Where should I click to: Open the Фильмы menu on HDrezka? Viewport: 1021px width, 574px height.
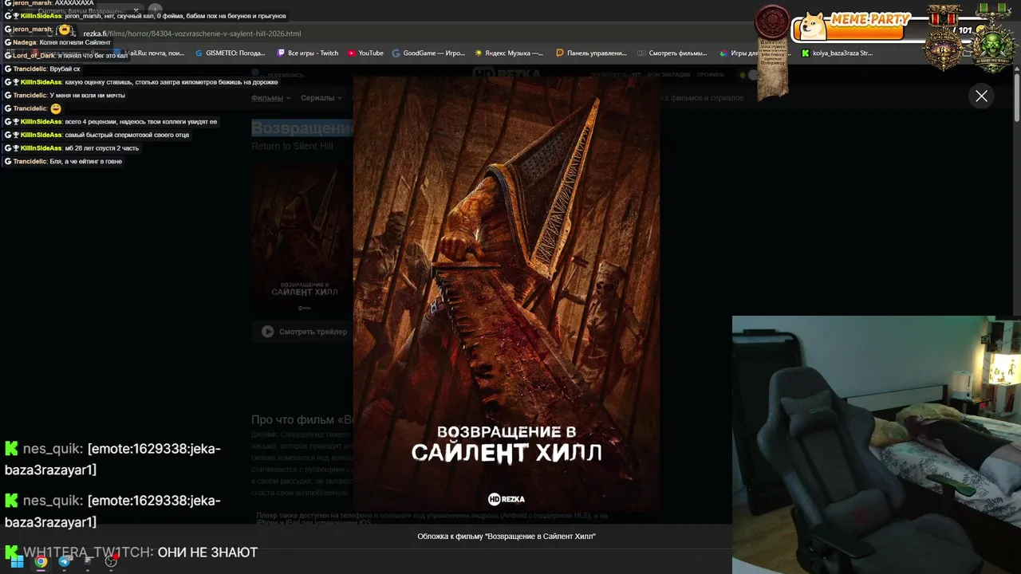(x=270, y=98)
